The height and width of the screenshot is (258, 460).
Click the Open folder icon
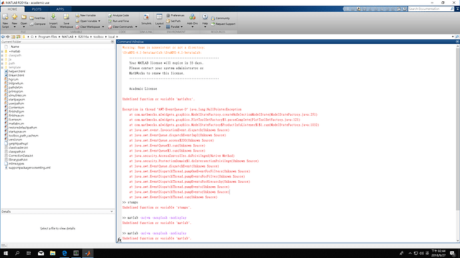(24, 17)
